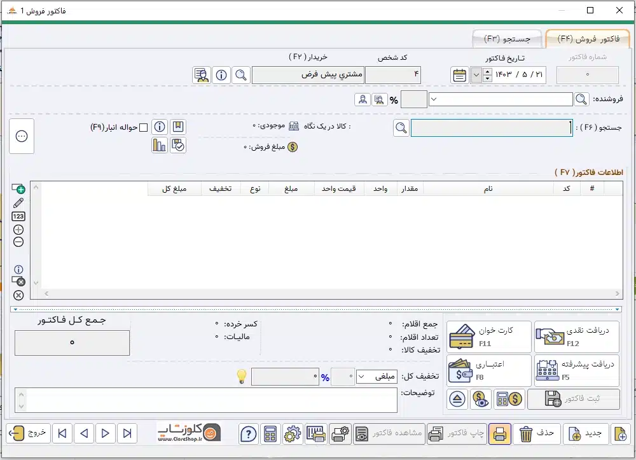The height and width of the screenshot is (460, 636).
Task: Click the eject up-arrow circle icon
Action: tap(457, 399)
